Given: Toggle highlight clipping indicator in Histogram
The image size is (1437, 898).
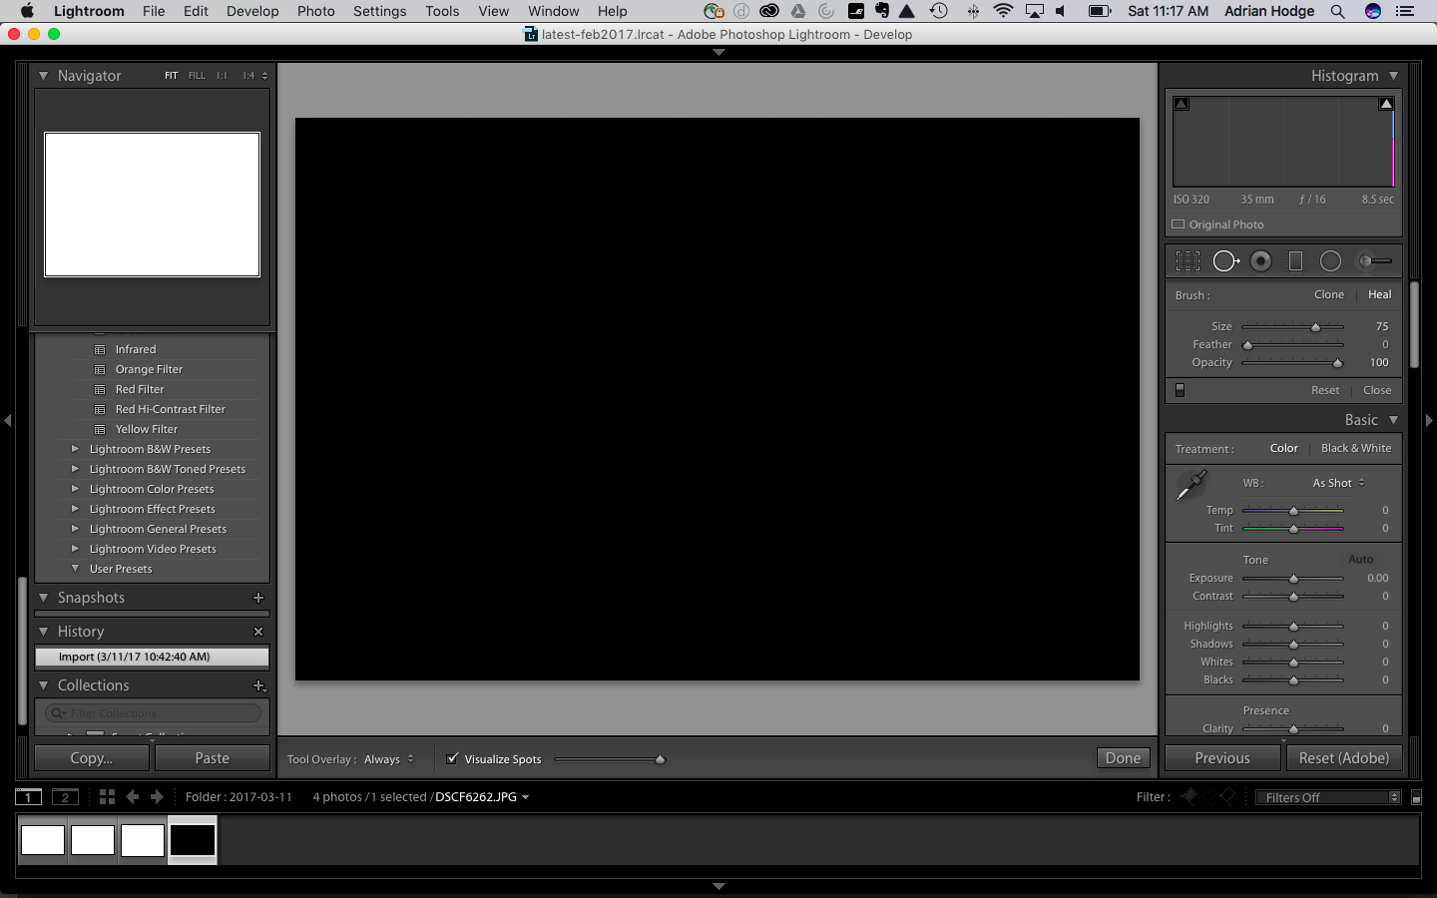Looking at the screenshot, I should click(x=1386, y=104).
